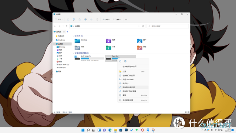Open the 查看 View dropdown
This screenshot has width=236, height=133.
tap(117, 20)
